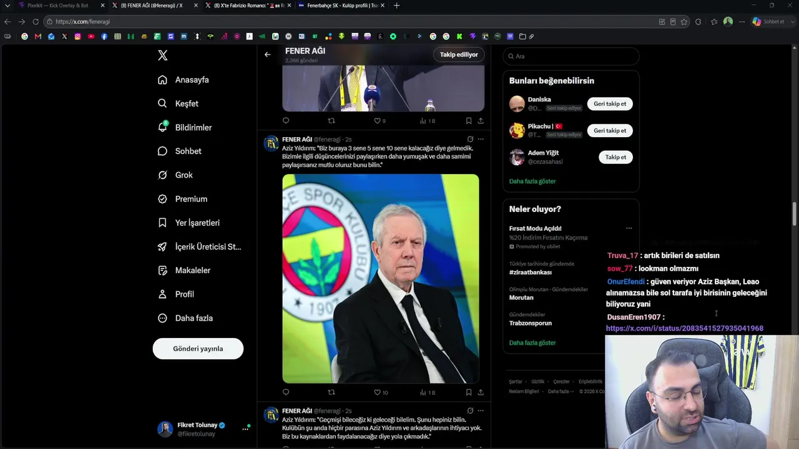This screenshot has width=799, height=449.
Task: Toggle the Takip ediliyor follow button
Action: tap(459, 55)
